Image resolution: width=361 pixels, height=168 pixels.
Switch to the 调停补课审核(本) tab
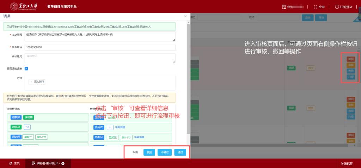(46, 163)
